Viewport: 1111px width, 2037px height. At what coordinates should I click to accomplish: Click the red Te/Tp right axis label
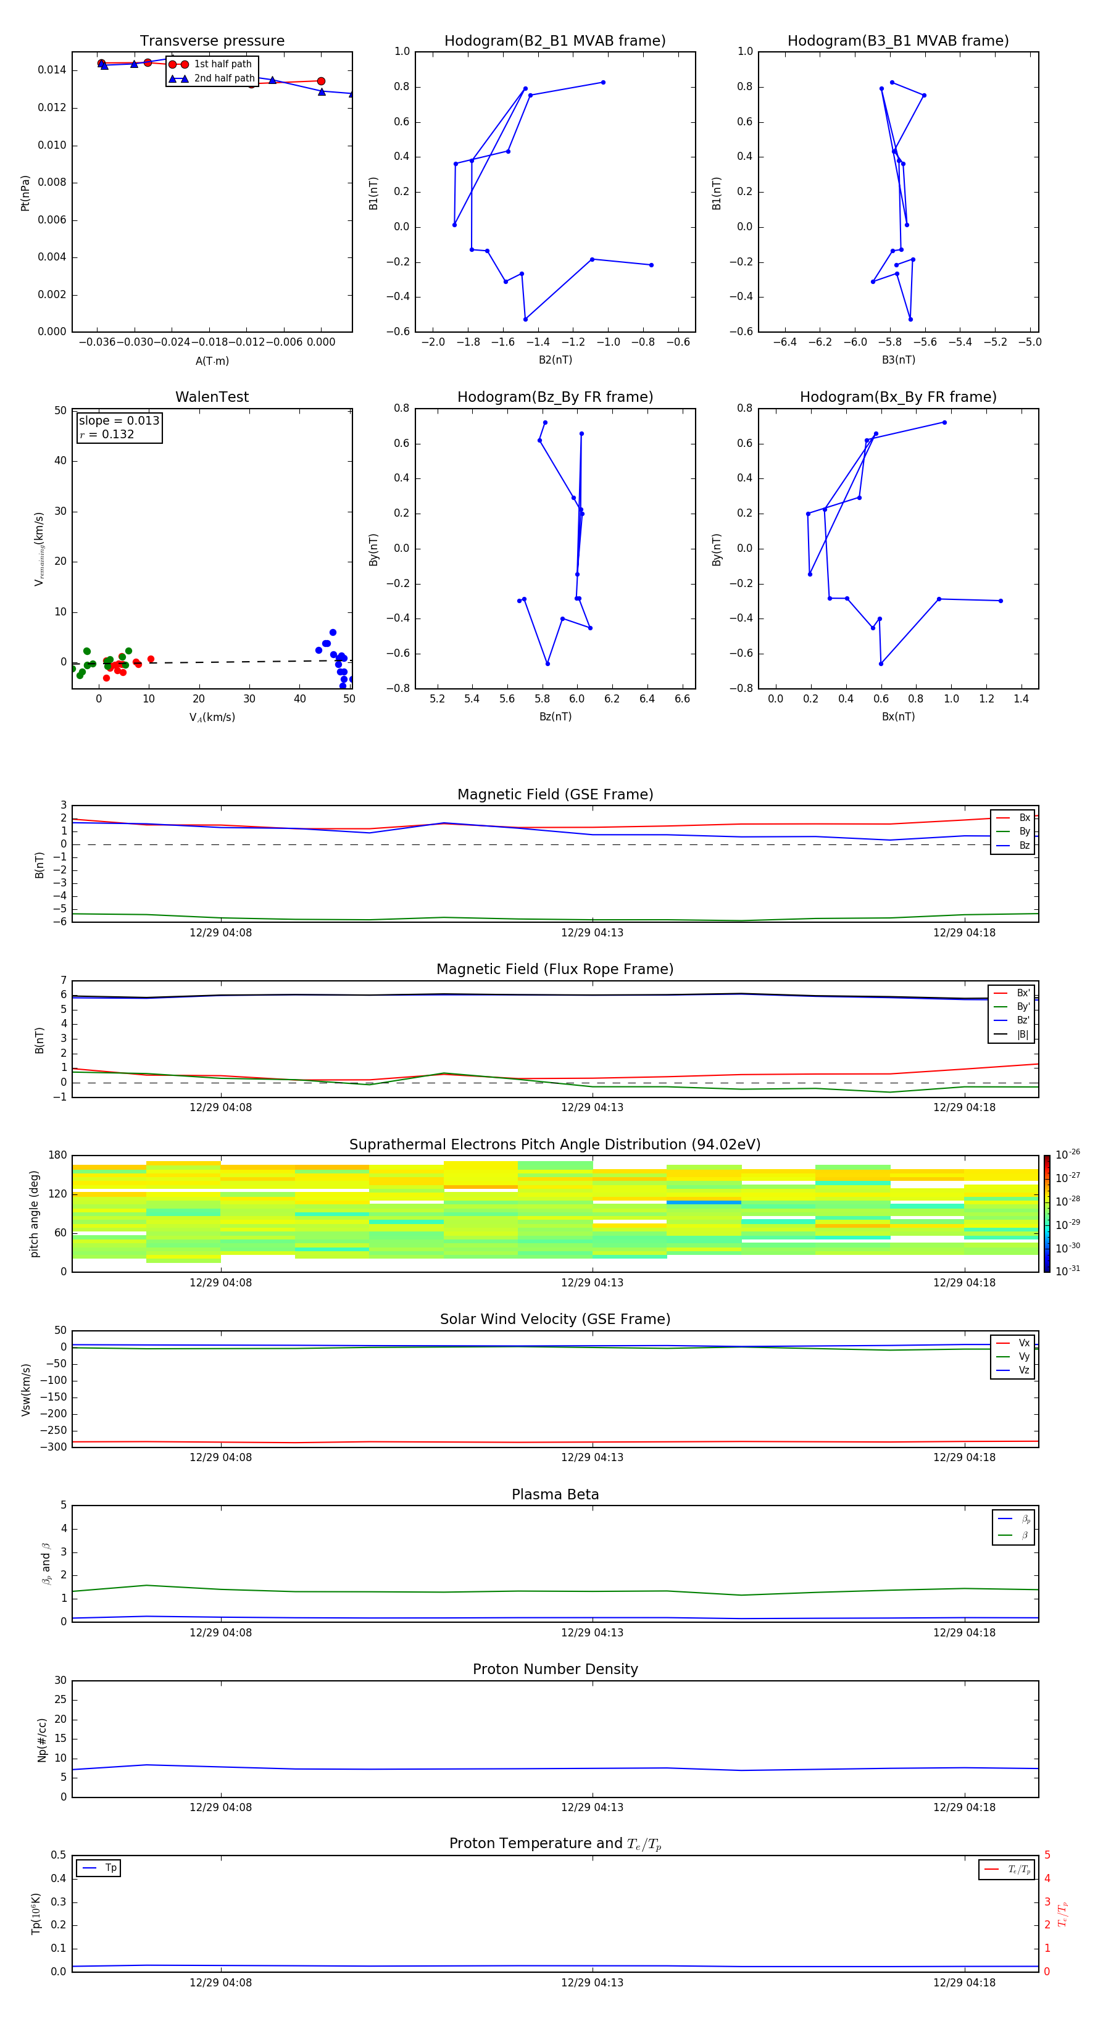point(1062,1914)
